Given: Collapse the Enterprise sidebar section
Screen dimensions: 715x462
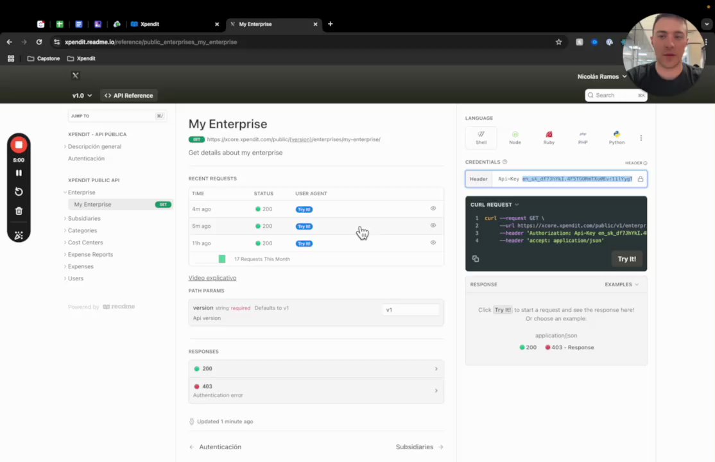Looking at the screenshot, I should click(81, 193).
